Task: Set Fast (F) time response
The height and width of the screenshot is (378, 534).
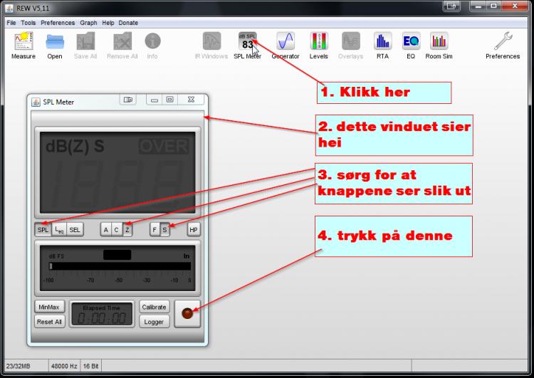Action: tap(155, 230)
